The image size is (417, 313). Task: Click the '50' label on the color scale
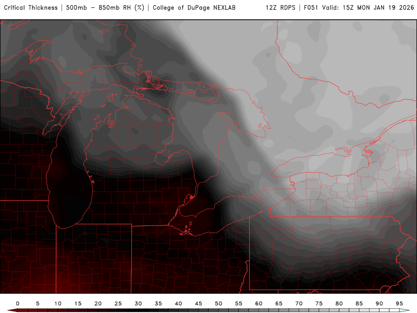pyautogui.click(x=218, y=304)
